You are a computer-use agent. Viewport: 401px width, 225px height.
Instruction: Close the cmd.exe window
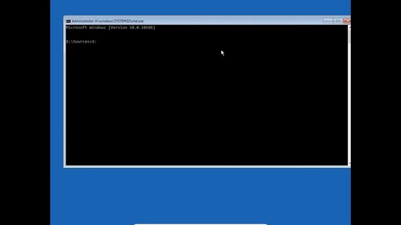click(x=346, y=21)
